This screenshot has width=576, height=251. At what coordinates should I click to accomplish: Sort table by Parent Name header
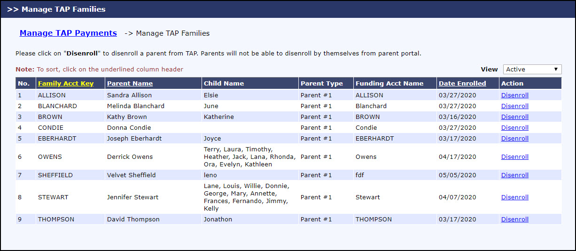pos(130,84)
